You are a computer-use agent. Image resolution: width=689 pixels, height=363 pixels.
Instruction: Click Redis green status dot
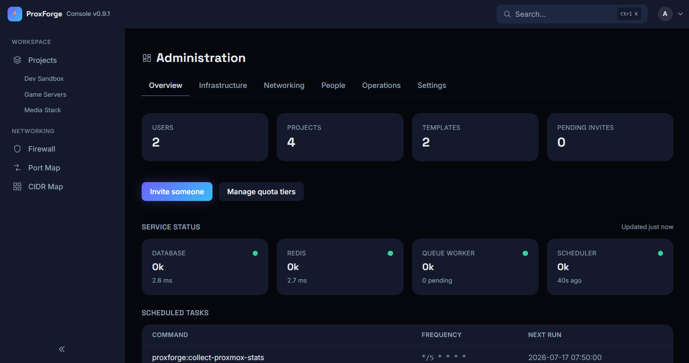point(390,253)
